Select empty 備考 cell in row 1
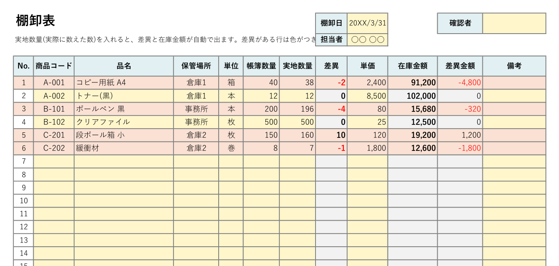Viewport: 559px width, 266px height. click(x=514, y=83)
